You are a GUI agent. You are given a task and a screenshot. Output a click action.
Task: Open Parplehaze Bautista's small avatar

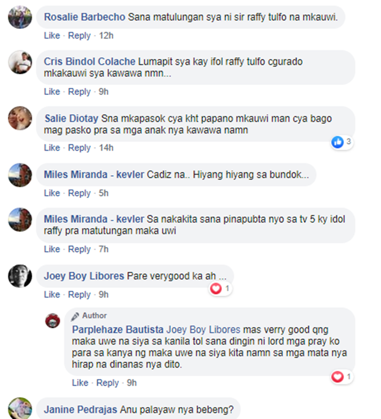tap(53, 320)
